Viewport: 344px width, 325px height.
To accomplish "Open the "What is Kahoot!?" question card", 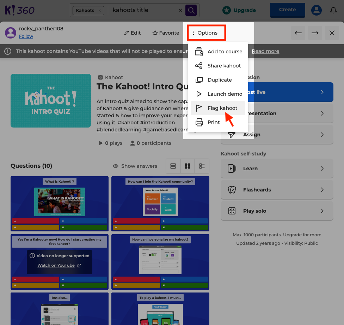I will (x=60, y=203).
